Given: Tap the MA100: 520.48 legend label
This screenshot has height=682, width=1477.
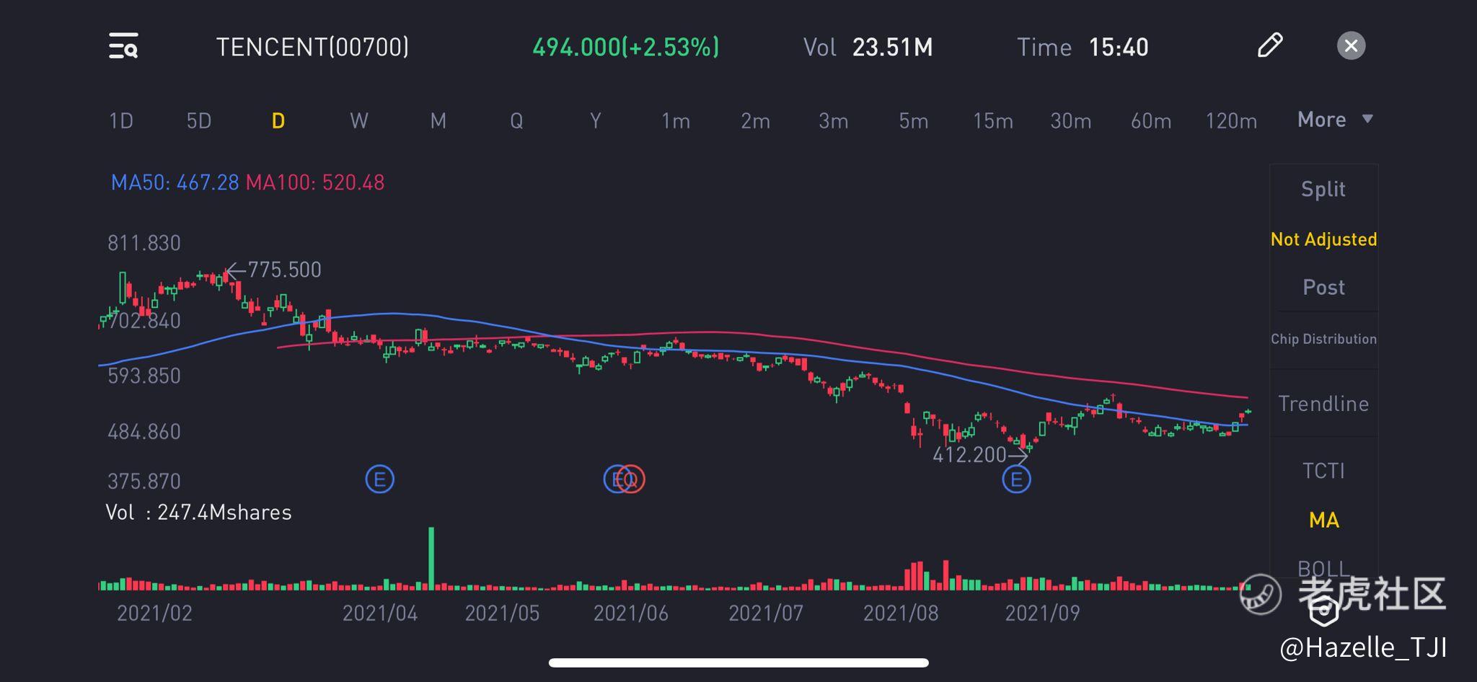Looking at the screenshot, I should point(315,182).
